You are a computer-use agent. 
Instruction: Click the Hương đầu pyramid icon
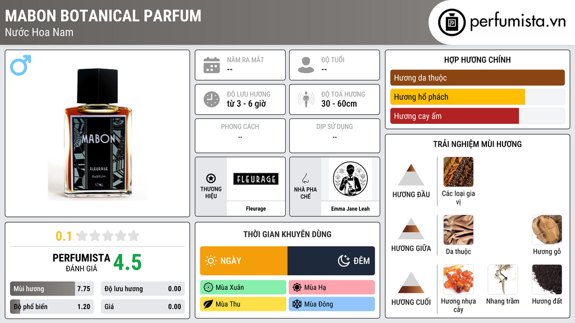coord(411,175)
